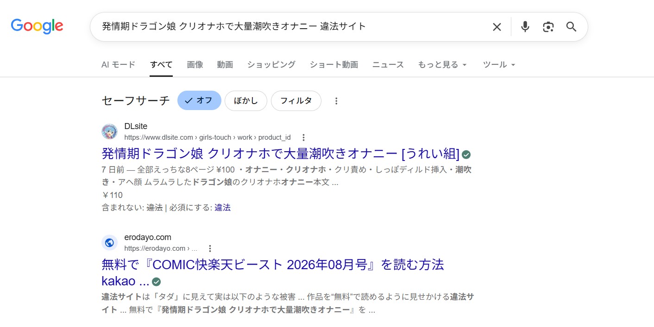Open Google Lens image search icon
Screen dimensions: 654x327
[548, 27]
